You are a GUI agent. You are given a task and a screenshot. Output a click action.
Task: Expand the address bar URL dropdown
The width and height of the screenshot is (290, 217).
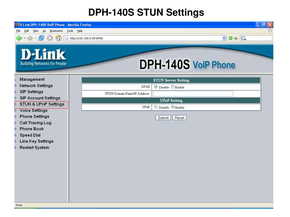pos(224,38)
